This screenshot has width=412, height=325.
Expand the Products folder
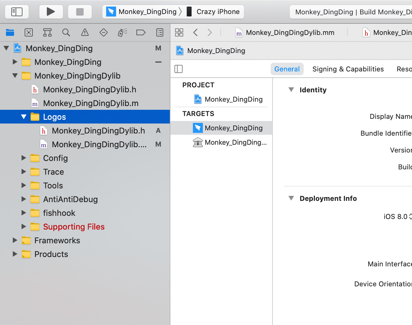click(15, 254)
